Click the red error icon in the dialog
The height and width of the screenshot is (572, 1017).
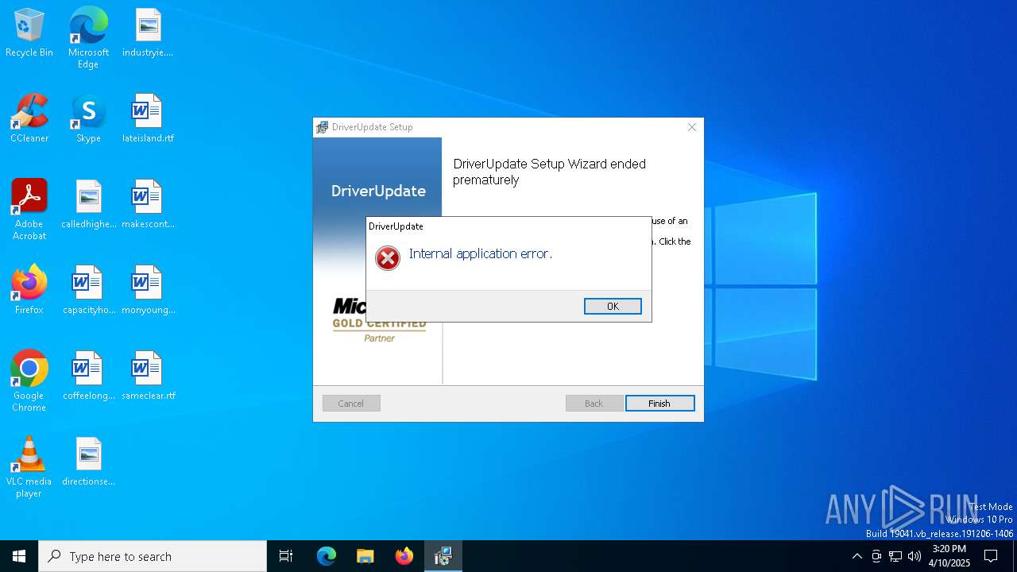(388, 258)
